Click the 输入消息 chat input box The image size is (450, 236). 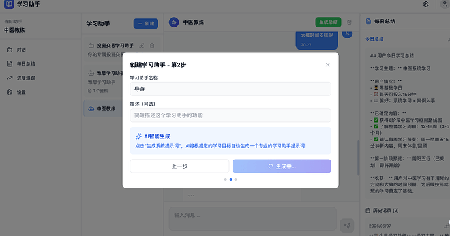coord(252,219)
